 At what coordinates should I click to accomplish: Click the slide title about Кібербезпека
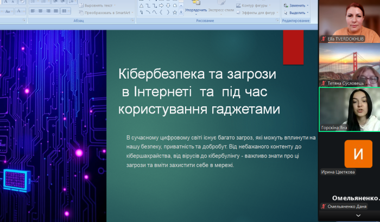pos(199,91)
